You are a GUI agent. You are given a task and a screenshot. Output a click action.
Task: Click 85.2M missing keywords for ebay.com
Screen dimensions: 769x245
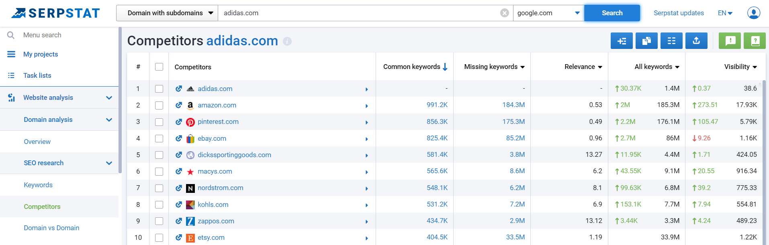515,138
